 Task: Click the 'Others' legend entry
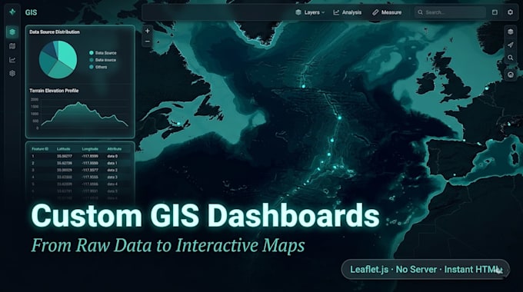coord(98,67)
